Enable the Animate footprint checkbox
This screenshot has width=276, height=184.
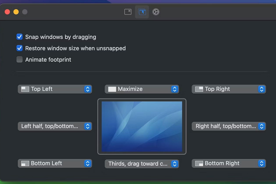[20, 60]
